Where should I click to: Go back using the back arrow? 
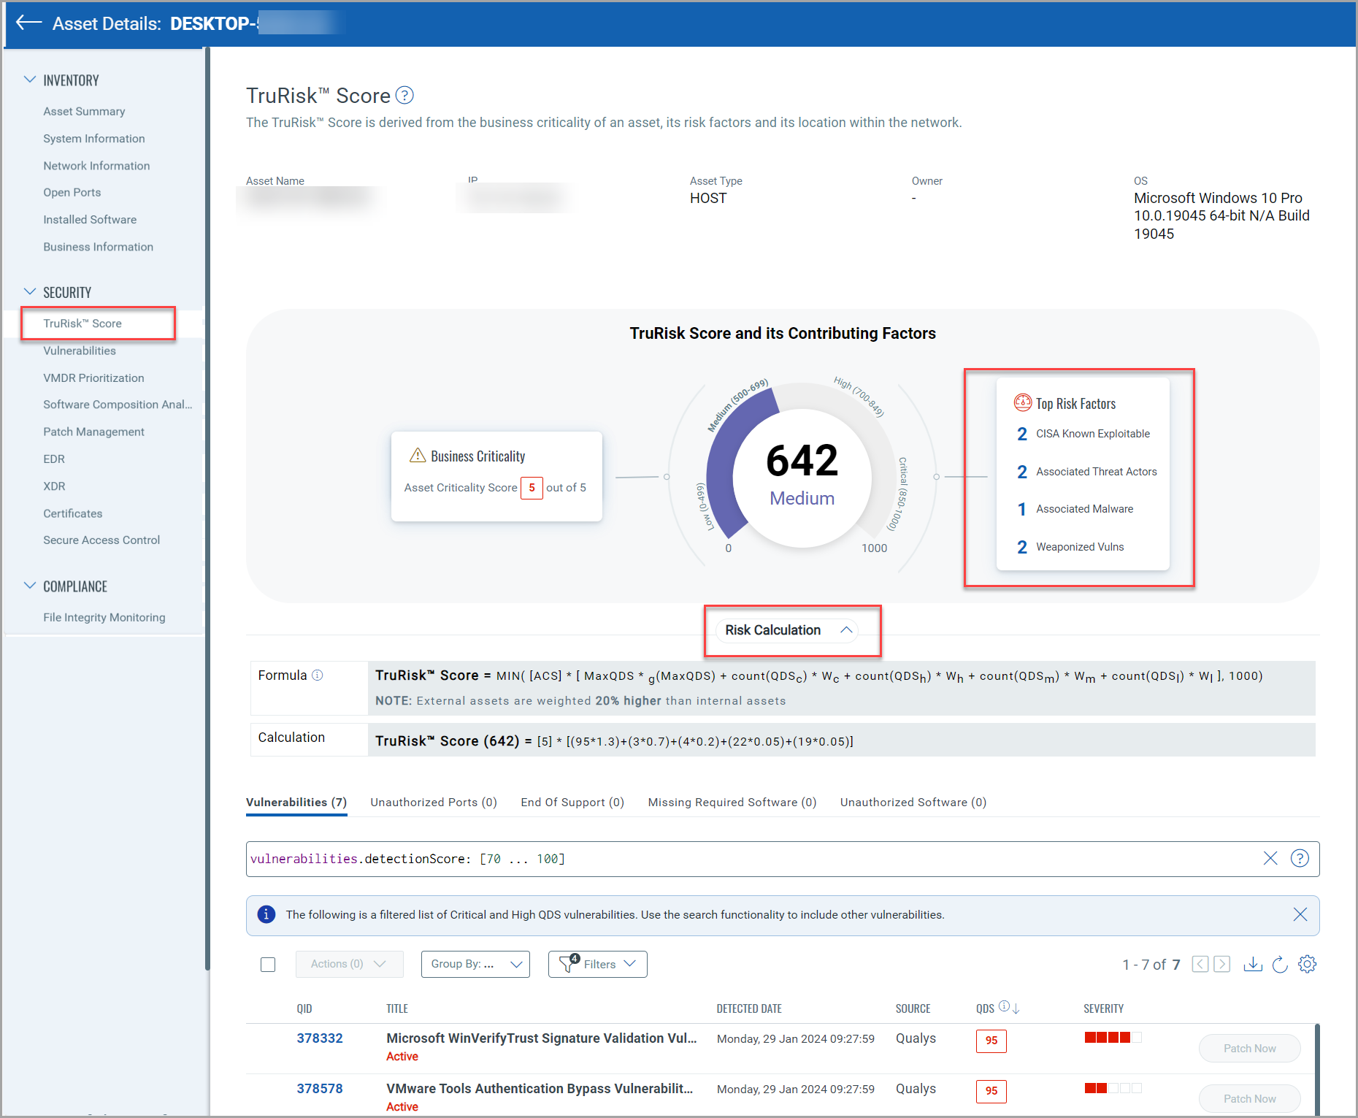point(28,23)
